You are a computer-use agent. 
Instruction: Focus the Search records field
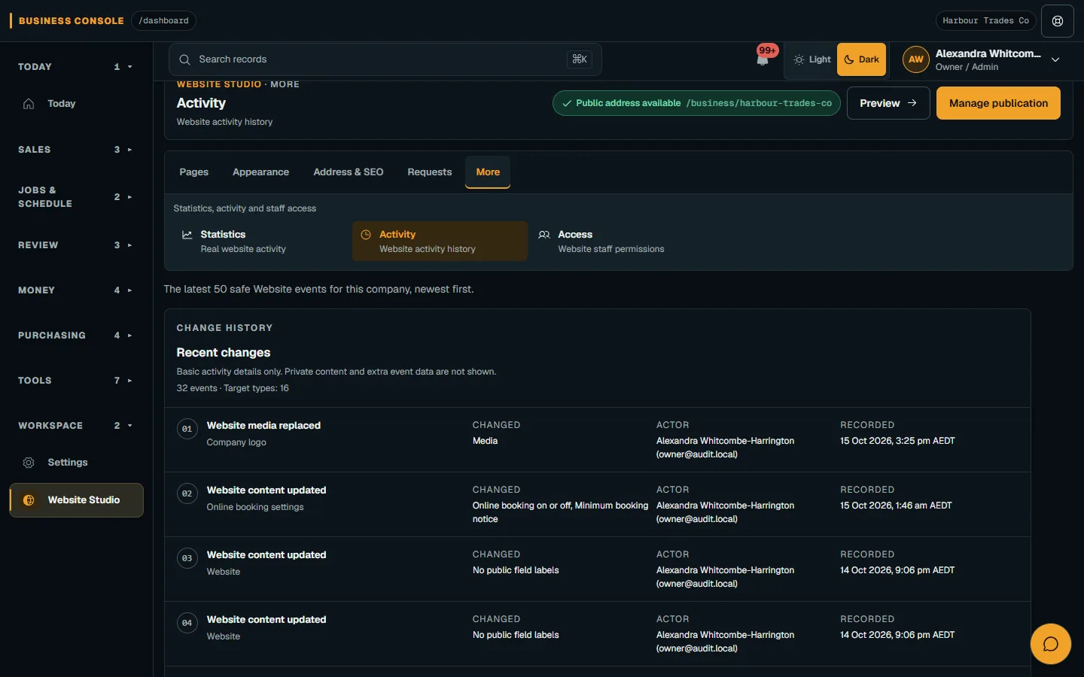click(385, 59)
